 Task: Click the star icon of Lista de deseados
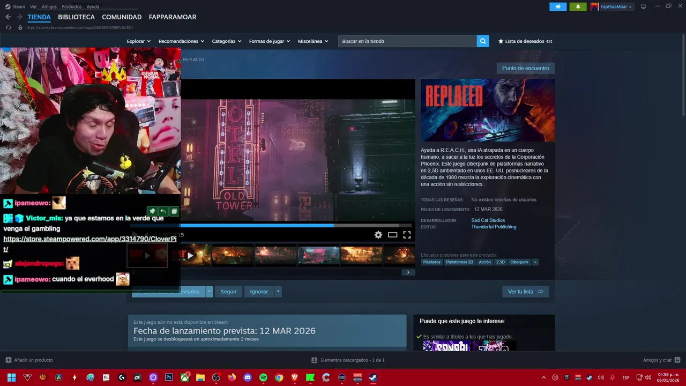tap(501, 41)
